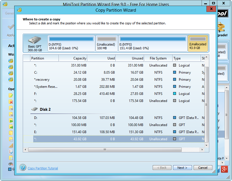Click the triangle ruler icon in sidebar
The image size is (232, 181).
tap(11, 146)
